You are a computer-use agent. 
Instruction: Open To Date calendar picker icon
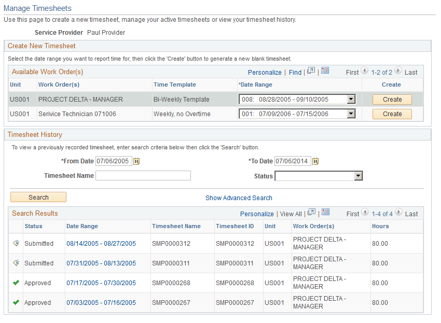pyautogui.click(x=315, y=161)
